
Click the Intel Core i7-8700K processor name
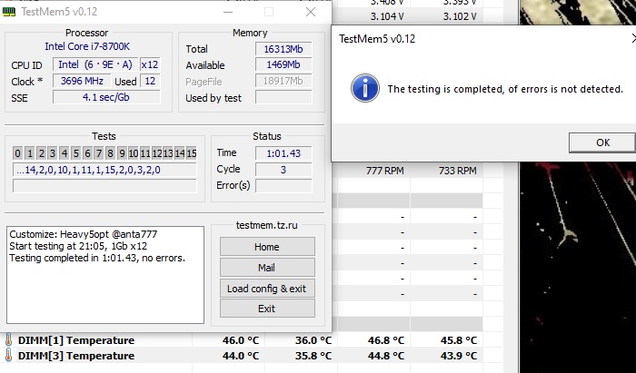pyautogui.click(x=87, y=46)
